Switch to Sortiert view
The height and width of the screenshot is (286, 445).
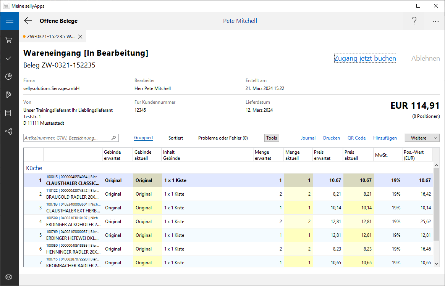pos(175,138)
